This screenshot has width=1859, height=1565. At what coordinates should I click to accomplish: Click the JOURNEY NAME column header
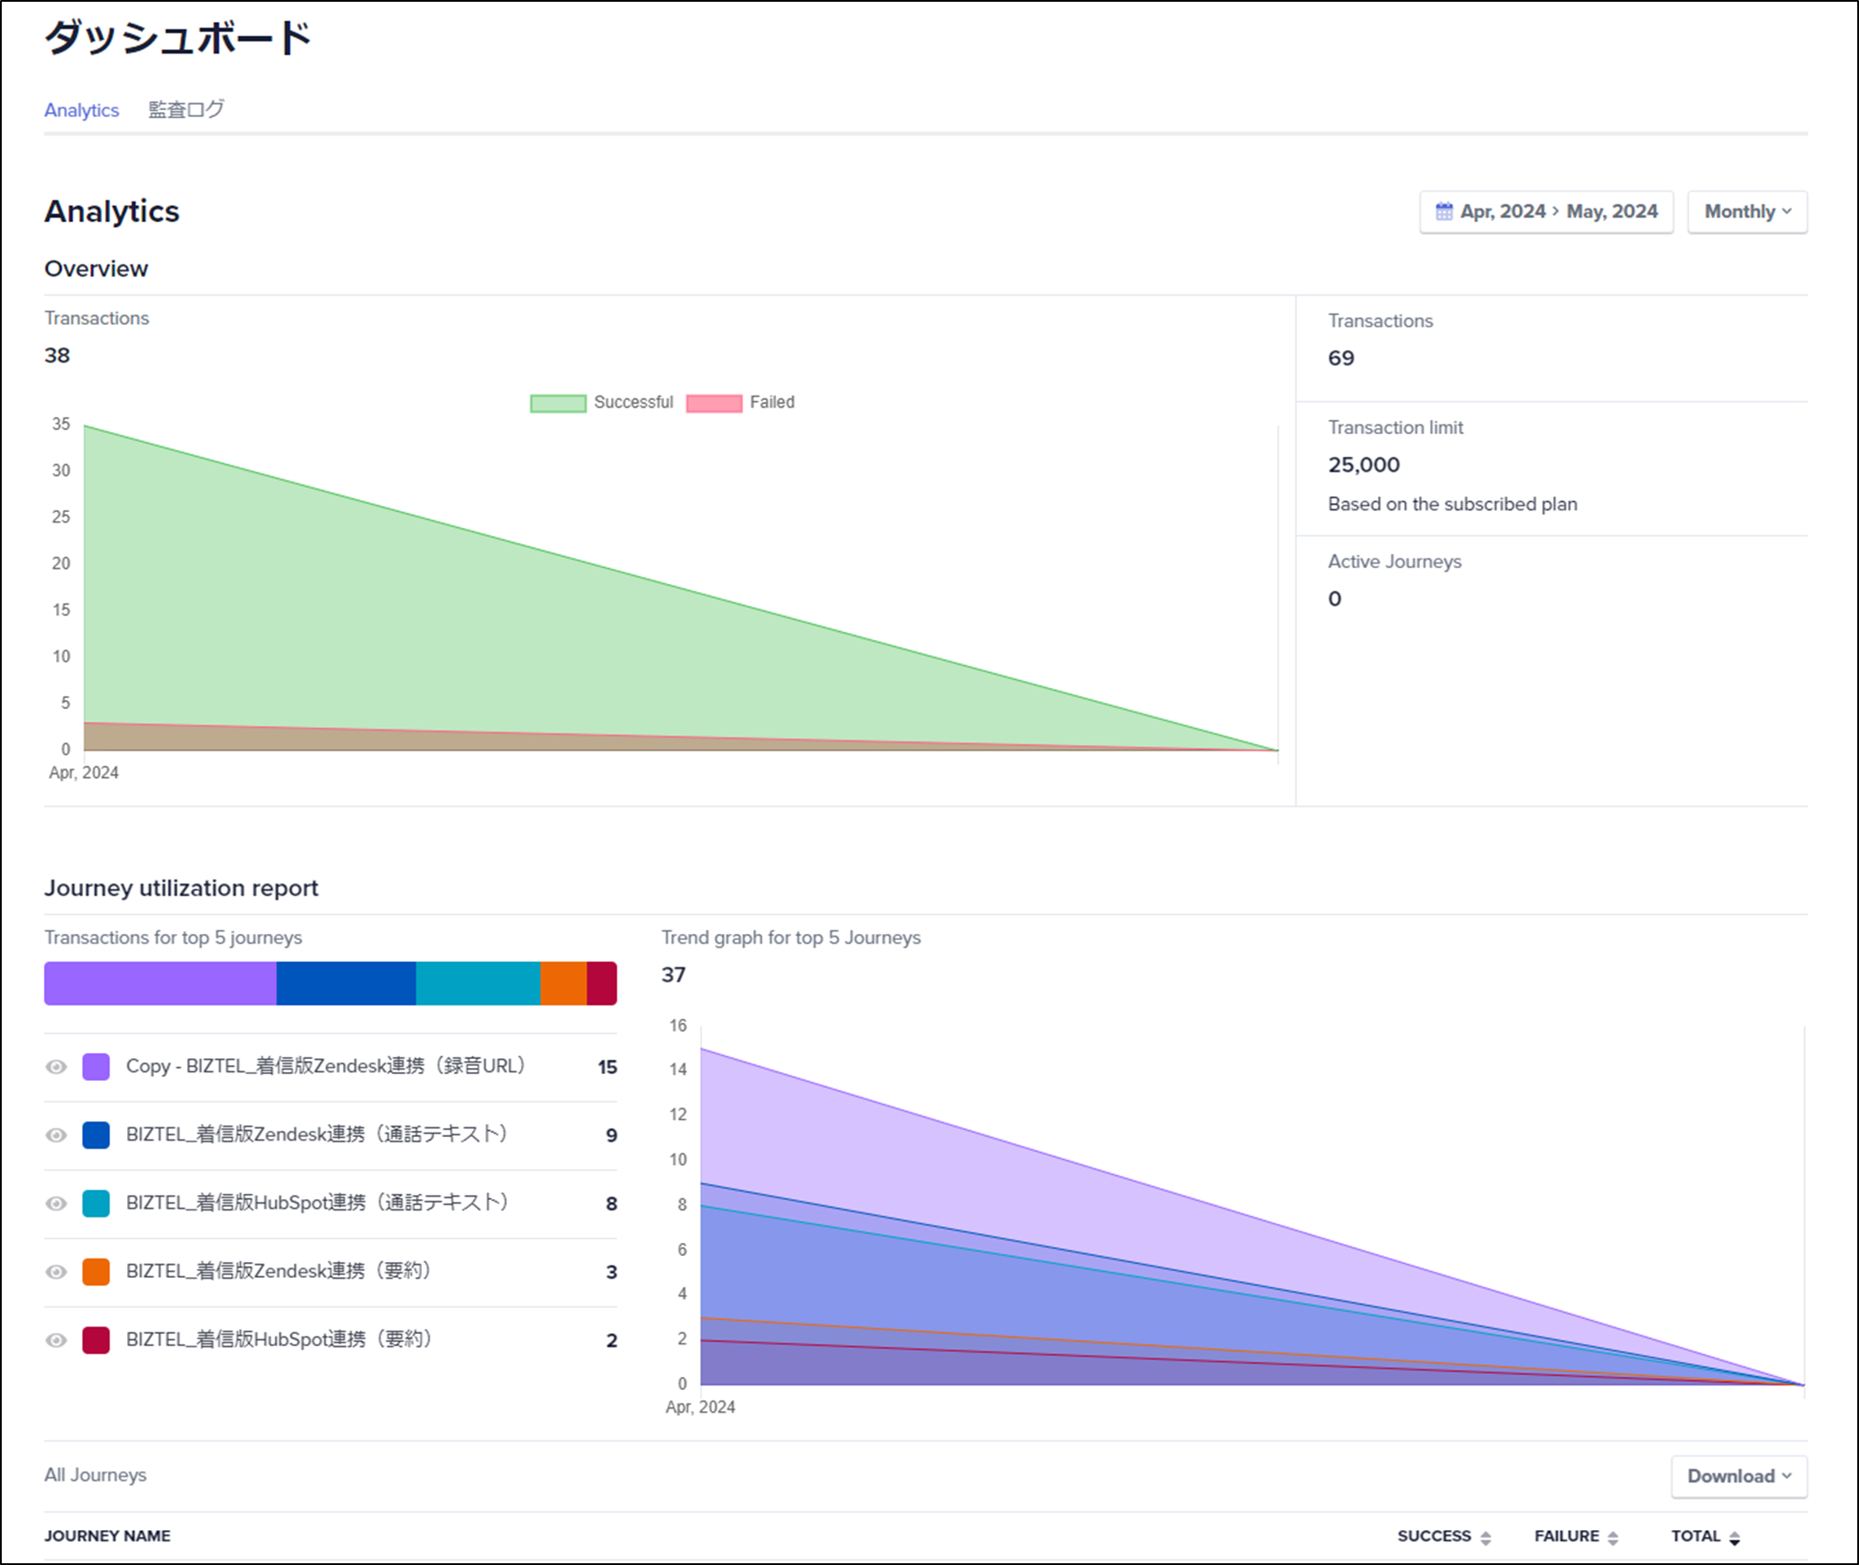point(108,1536)
